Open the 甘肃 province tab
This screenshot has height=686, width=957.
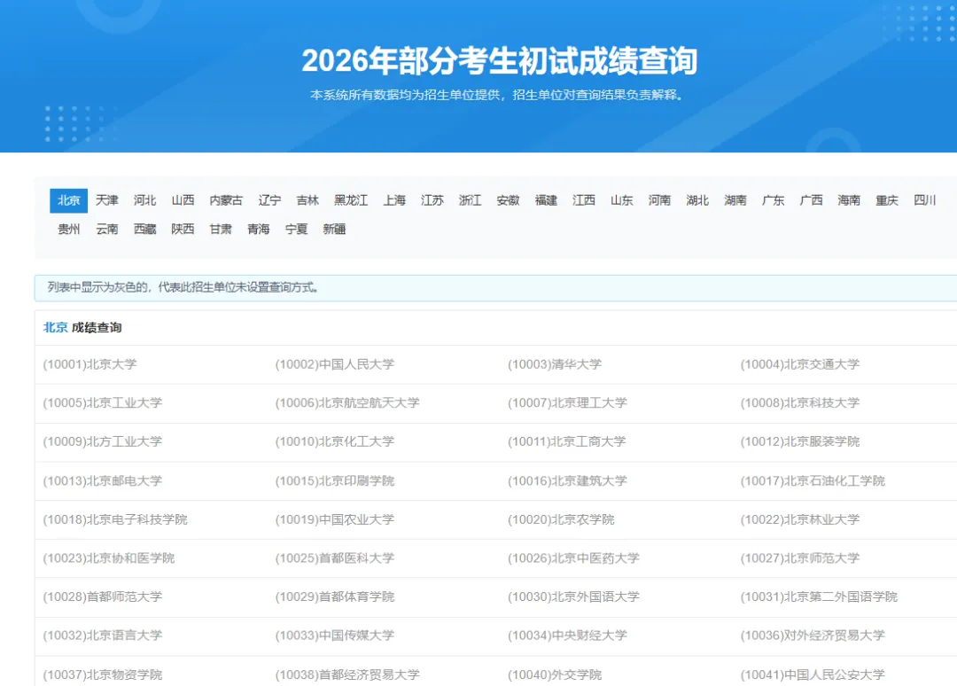[221, 229]
